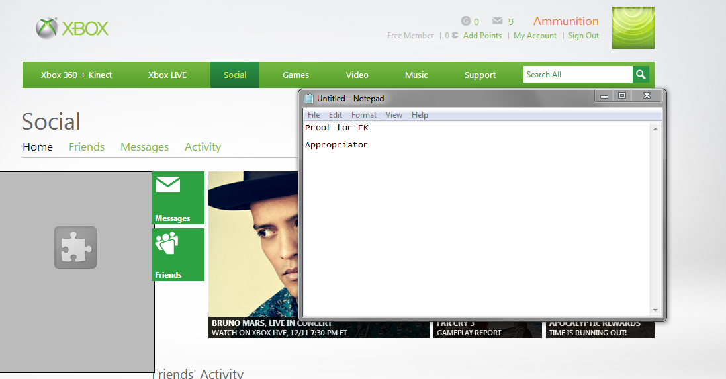726x379 pixels.
Task: Click the Gamerscore value 0
Action: (476, 22)
